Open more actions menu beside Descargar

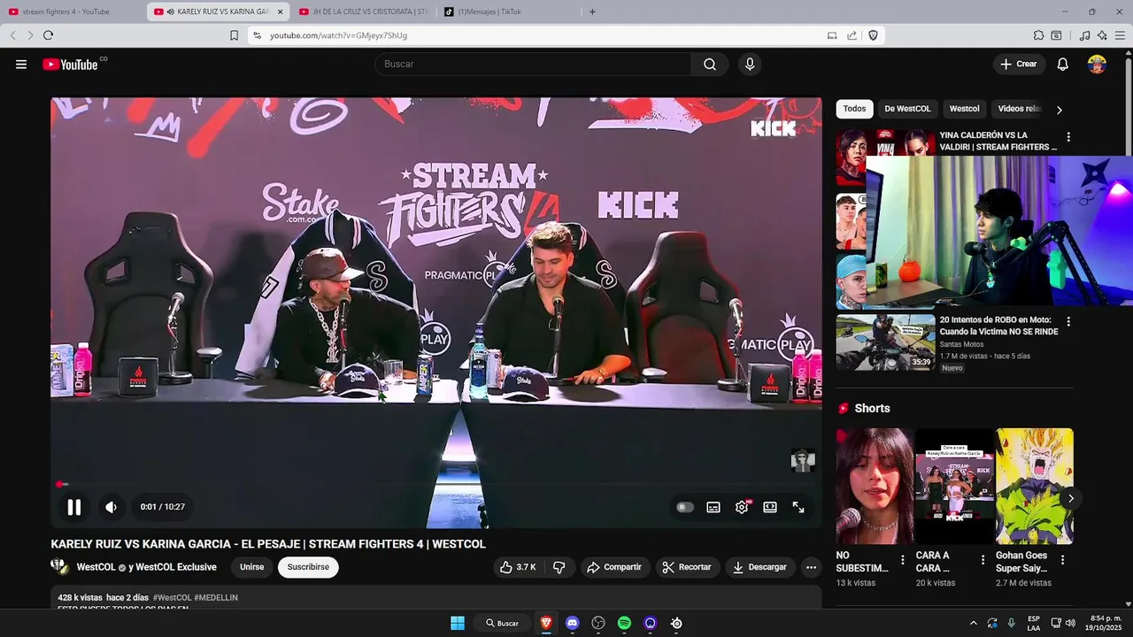tap(811, 567)
